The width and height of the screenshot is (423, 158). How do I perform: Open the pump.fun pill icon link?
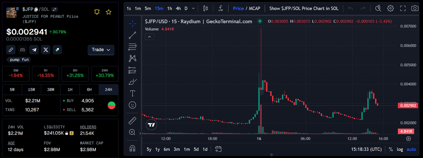coord(57,50)
